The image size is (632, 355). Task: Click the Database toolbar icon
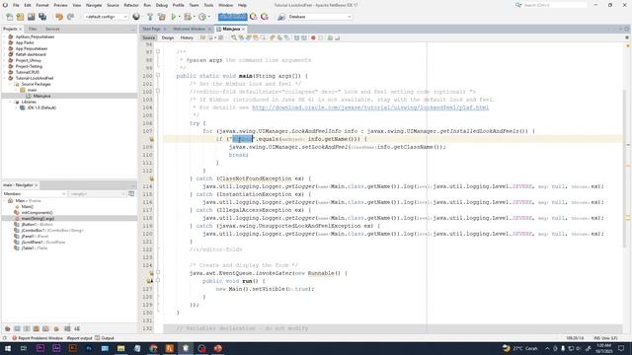(x=281, y=17)
